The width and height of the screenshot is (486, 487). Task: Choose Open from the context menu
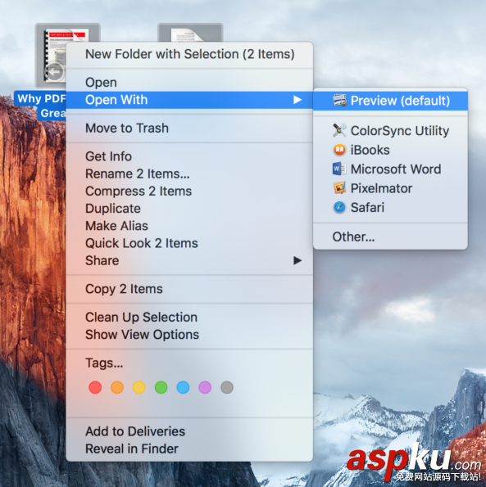pyautogui.click(x=189, y=83)
